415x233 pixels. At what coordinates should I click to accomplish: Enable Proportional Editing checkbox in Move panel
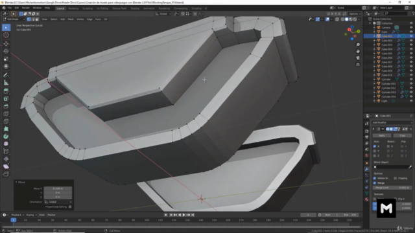[x=70, y=206]
